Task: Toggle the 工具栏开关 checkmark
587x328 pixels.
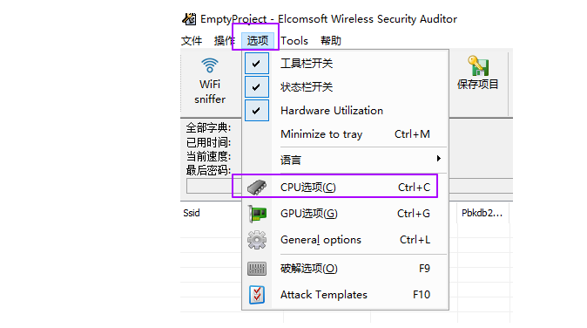Action: click(256, 64)
